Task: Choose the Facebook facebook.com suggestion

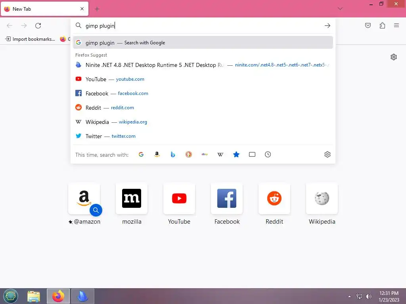Action: (x=203, y=93)
